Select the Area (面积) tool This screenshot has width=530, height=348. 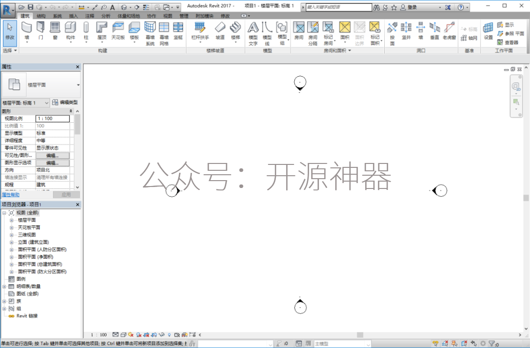[345, 31]
